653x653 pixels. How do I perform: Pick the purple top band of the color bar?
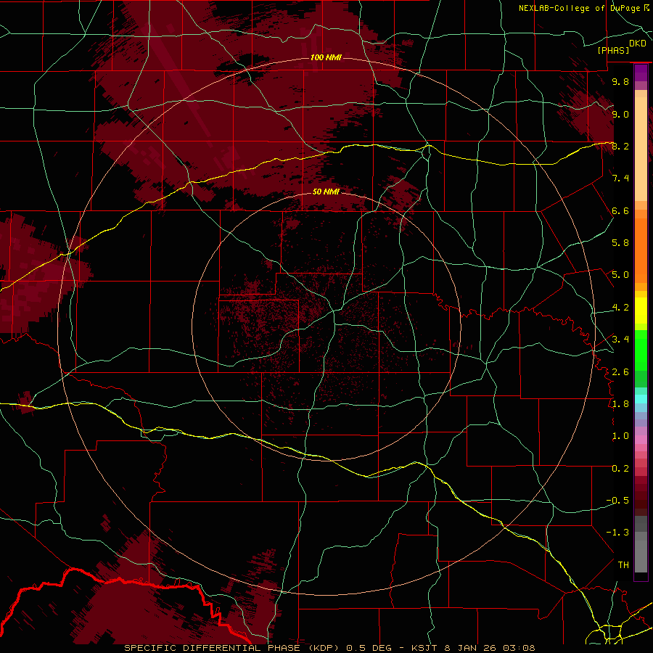[x=641, y=73]
